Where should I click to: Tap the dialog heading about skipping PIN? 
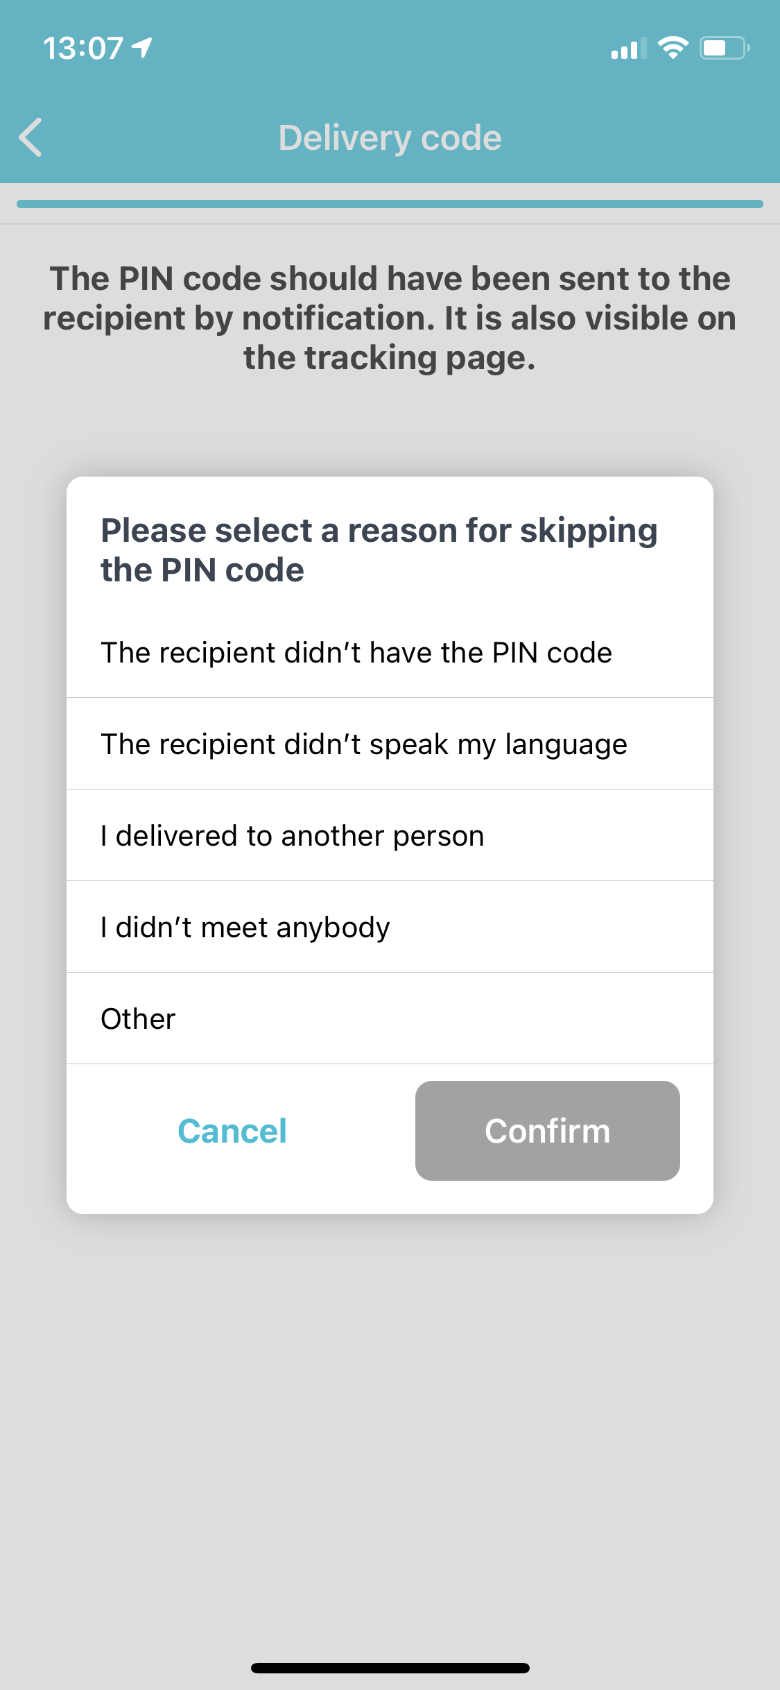tap(379, 550)
